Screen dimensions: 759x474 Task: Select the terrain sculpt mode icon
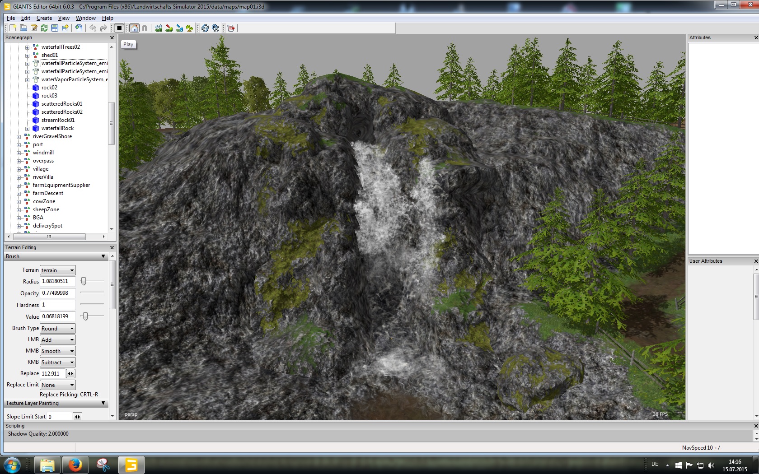click(x=159, y=28)
